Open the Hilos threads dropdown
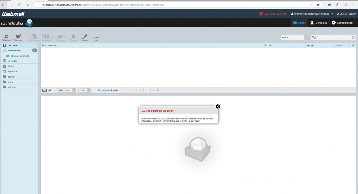The width and height of the screenshot is (358, 194). point(85,91)
